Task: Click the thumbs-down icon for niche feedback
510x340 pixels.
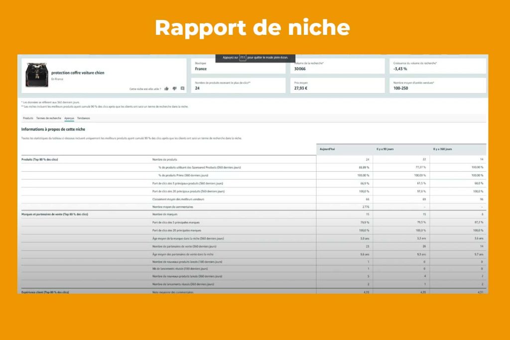Action: 174,89
